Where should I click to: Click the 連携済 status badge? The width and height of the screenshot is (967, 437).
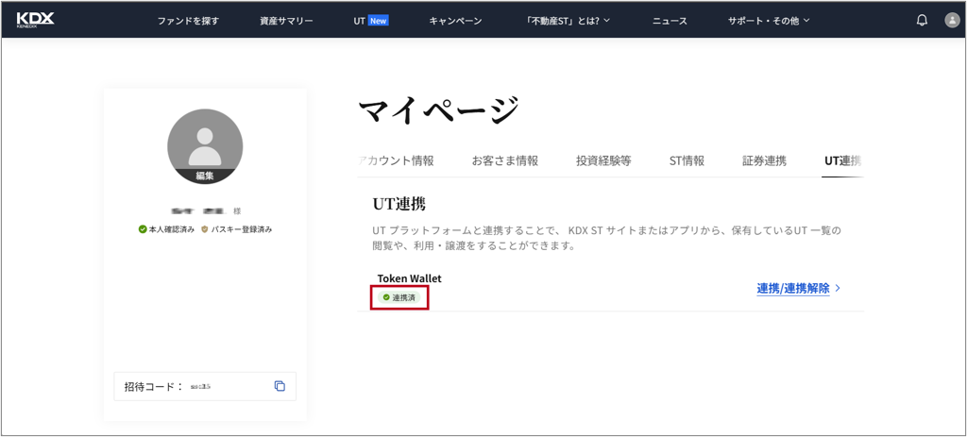[x=399, y=297]
